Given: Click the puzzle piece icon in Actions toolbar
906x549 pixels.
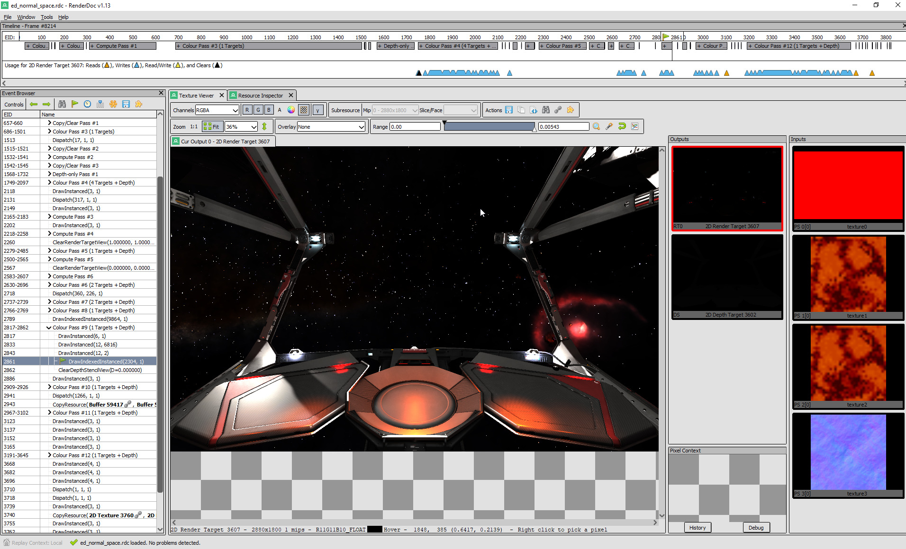Looking at the screenshot, I should pos(571,110).
